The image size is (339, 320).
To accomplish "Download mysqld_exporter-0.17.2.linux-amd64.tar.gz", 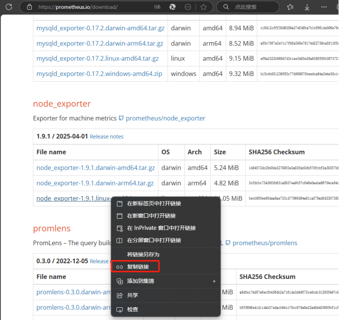I will coord(97,58).
